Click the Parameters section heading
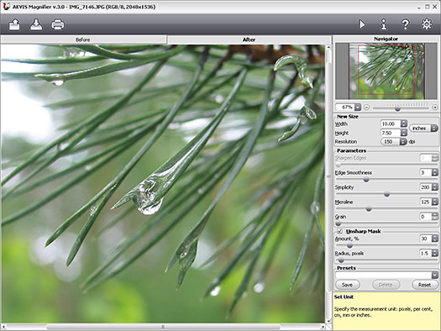The image size is (441, 331). click(352, 150)
